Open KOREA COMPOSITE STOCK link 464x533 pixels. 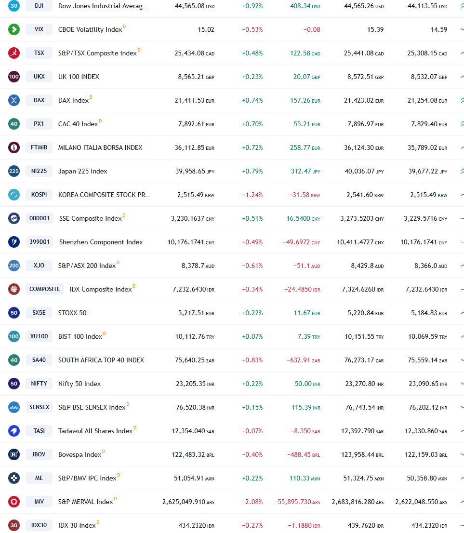coord(104,195)
